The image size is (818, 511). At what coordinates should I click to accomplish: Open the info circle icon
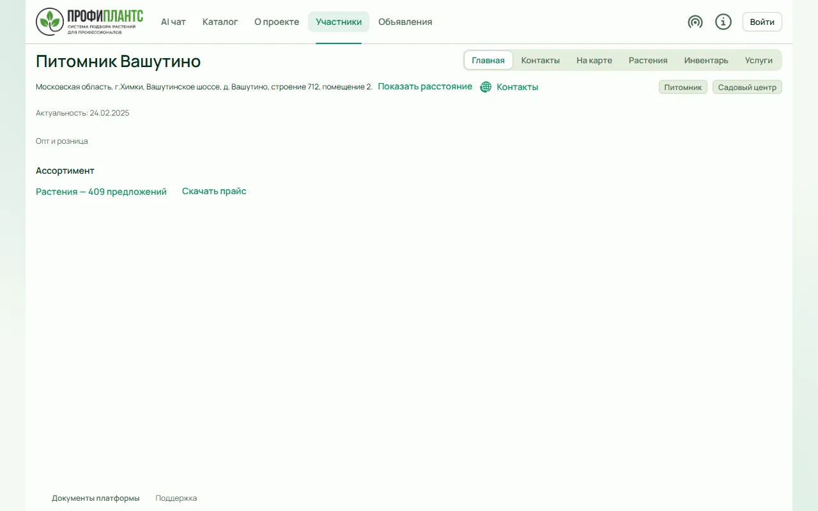point(723,22)
